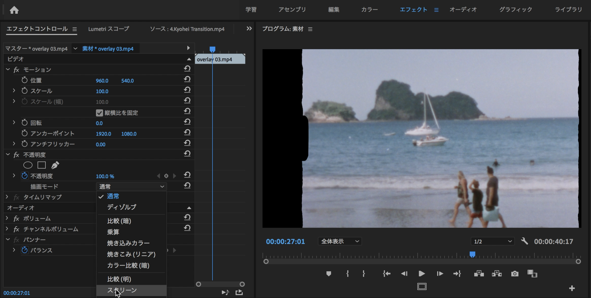Toggle the 不透明度 animation stopwatch
This screenshot has width=591, height=298.
pyautogui.click(x=25, y=176)
